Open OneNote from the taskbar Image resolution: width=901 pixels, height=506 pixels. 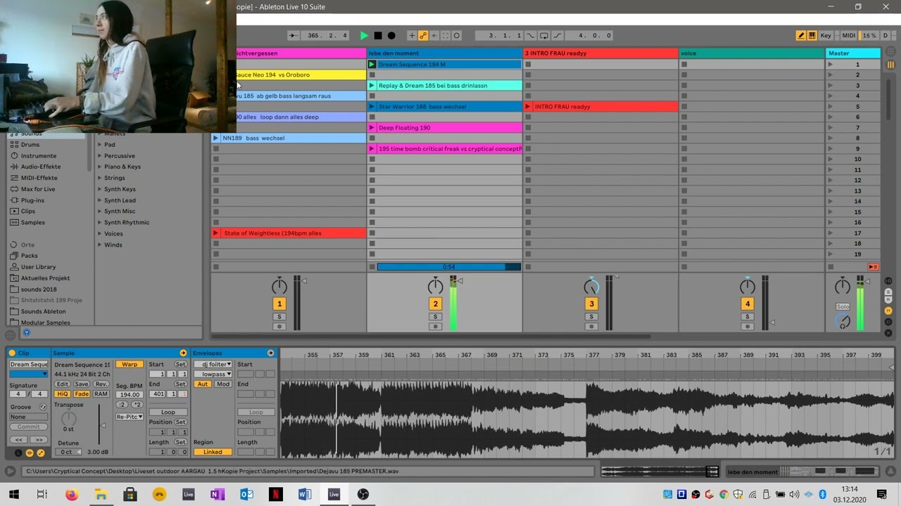coord(217,495)
